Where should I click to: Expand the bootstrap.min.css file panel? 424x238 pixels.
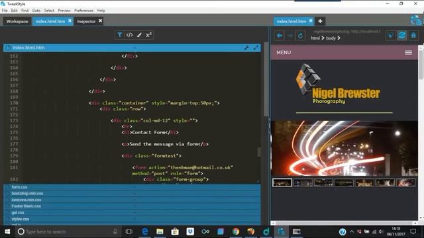[x=132, y=194]
